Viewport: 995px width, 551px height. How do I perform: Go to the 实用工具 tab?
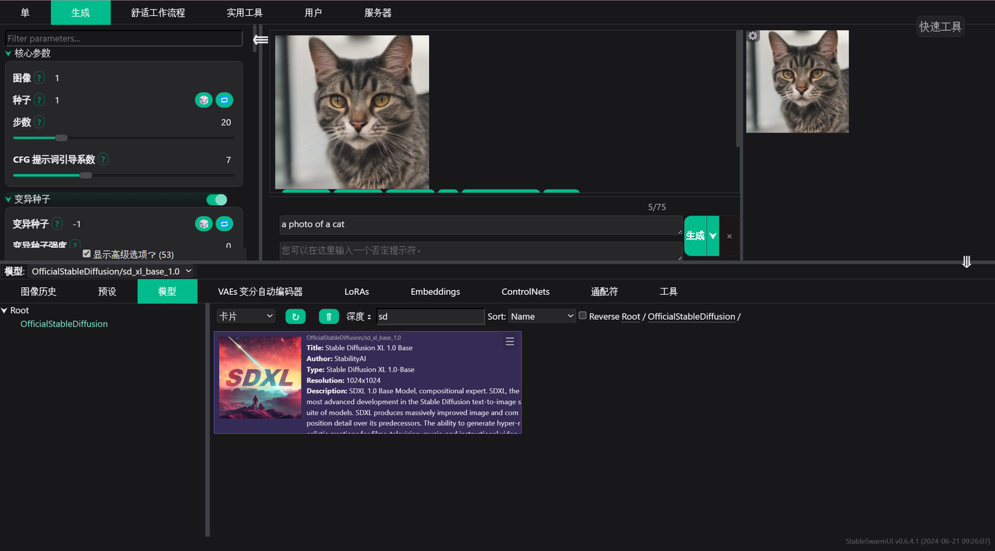[x=245, y=12]
